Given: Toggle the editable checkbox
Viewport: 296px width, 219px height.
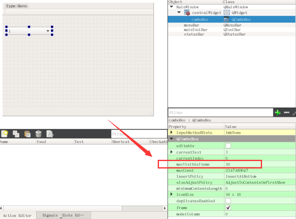Looking at the screenshot, I should point(228,146).
